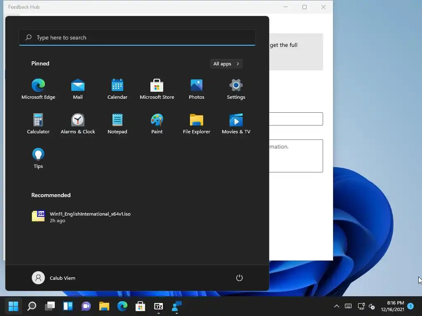Open Alarms & Clock
The height and width of the screenshot is (316, 422).
coord(78,123)
